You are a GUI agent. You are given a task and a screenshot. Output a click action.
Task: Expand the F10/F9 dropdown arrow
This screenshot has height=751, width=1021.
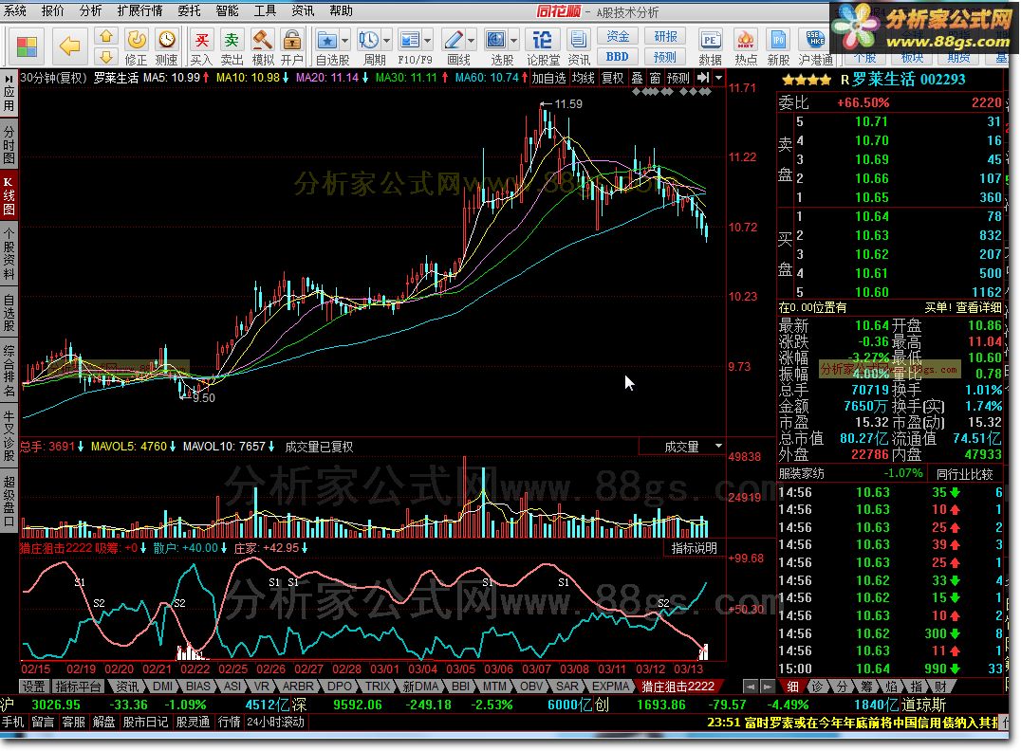(428, 41)
